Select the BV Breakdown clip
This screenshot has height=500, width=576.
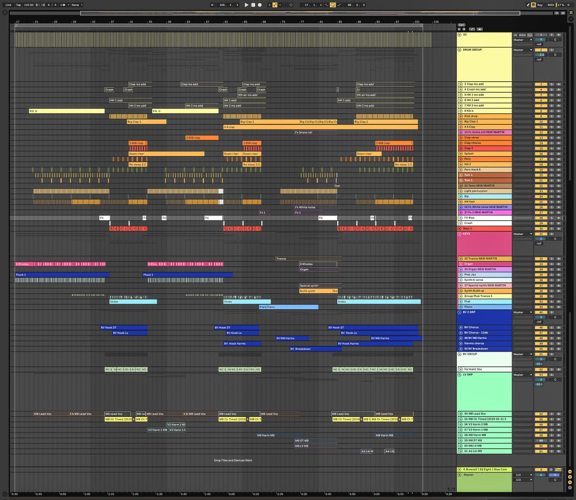tap(316, 349)
